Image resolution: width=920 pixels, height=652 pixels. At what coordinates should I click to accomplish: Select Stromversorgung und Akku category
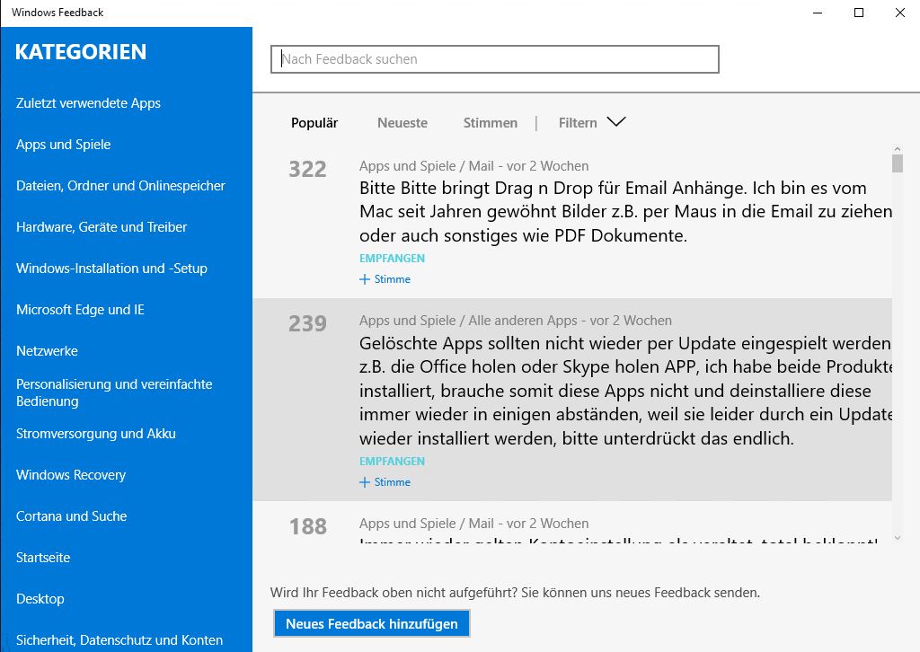(x=95, y=434)
